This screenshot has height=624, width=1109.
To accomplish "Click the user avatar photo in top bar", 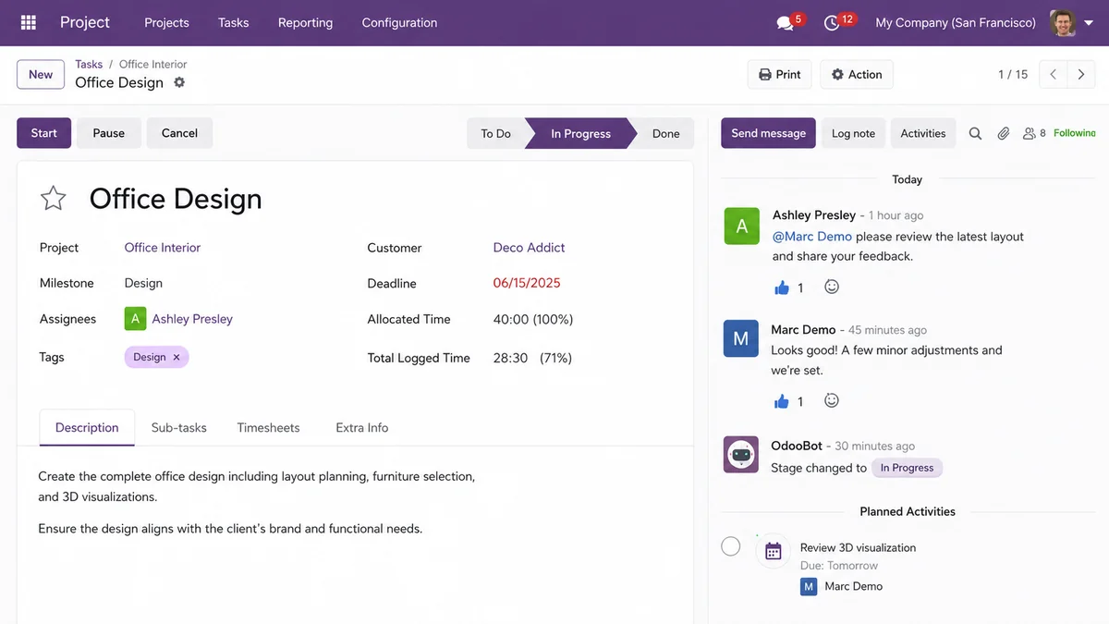I will point(1063,22).
